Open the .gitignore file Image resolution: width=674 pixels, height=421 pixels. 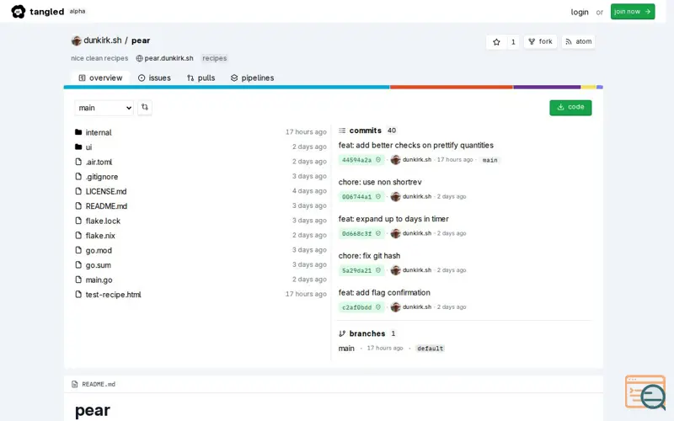(x=101, y=177)
